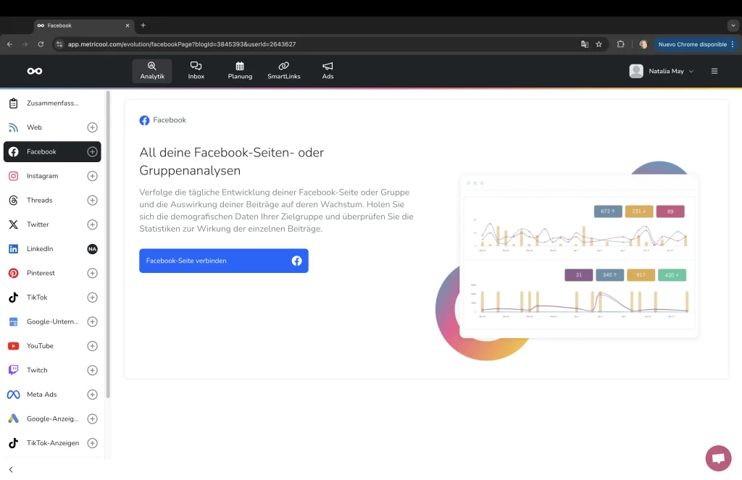
Task: Open the chat support bubble
Action: click(718, 458)
